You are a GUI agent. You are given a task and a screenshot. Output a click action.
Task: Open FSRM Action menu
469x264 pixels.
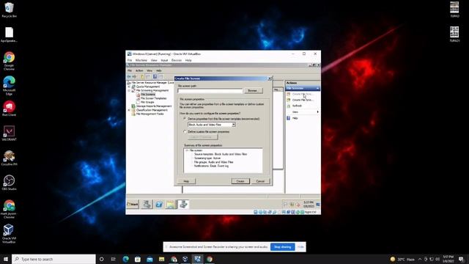point(139,70)
